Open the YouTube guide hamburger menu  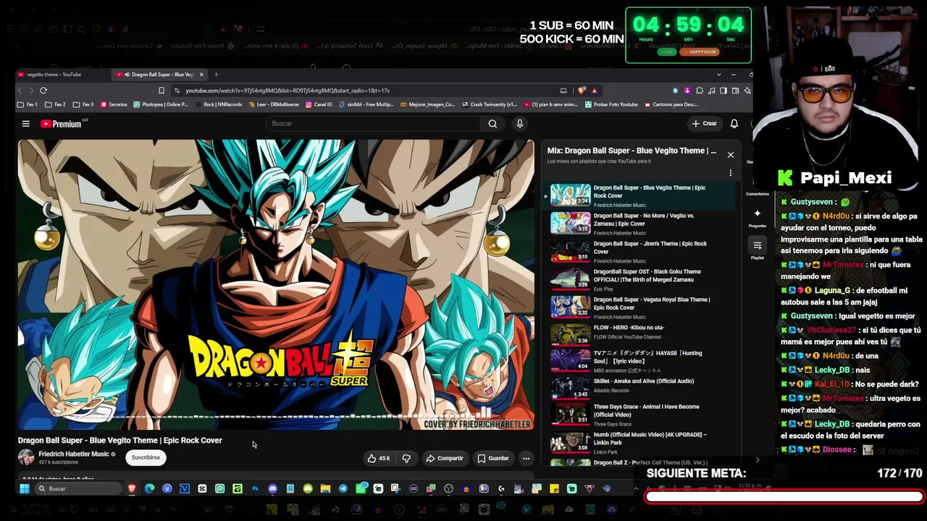(25, 124)
